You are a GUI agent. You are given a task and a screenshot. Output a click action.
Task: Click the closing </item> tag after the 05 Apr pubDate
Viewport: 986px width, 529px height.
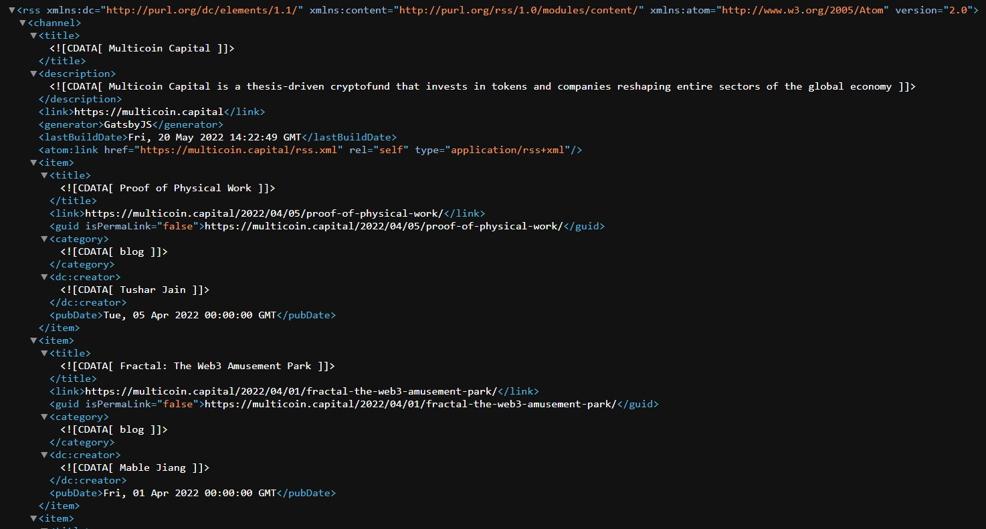click(59, 328)
